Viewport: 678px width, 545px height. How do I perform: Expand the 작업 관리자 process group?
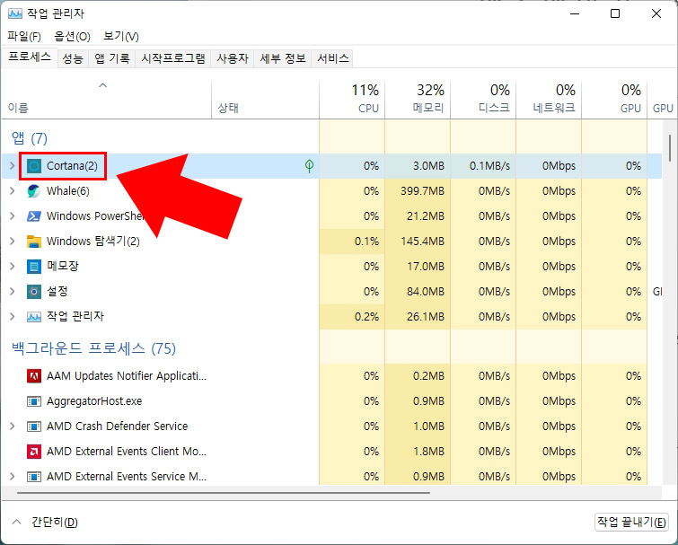point(12,317)
